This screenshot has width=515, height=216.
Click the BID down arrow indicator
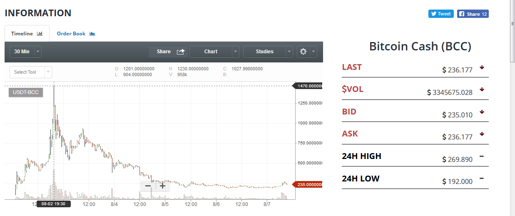(482, 112)
